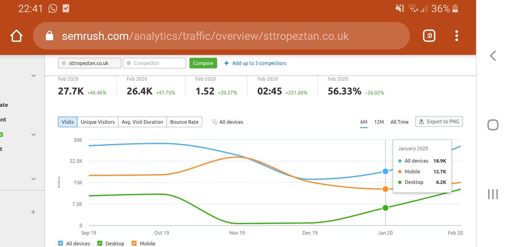Click the 27.7K visits metric

pyautogui.click(x=71, y=91)
